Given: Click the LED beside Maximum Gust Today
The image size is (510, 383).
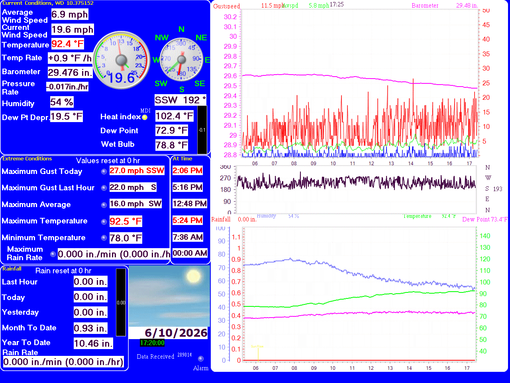Looking at the screenshot, I should tap(104, 172).
